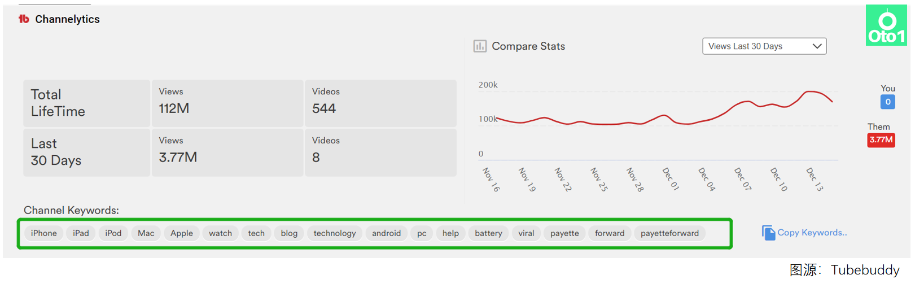
Task: Click the TubeBuddy logo icon
Action: pos(24,19)
